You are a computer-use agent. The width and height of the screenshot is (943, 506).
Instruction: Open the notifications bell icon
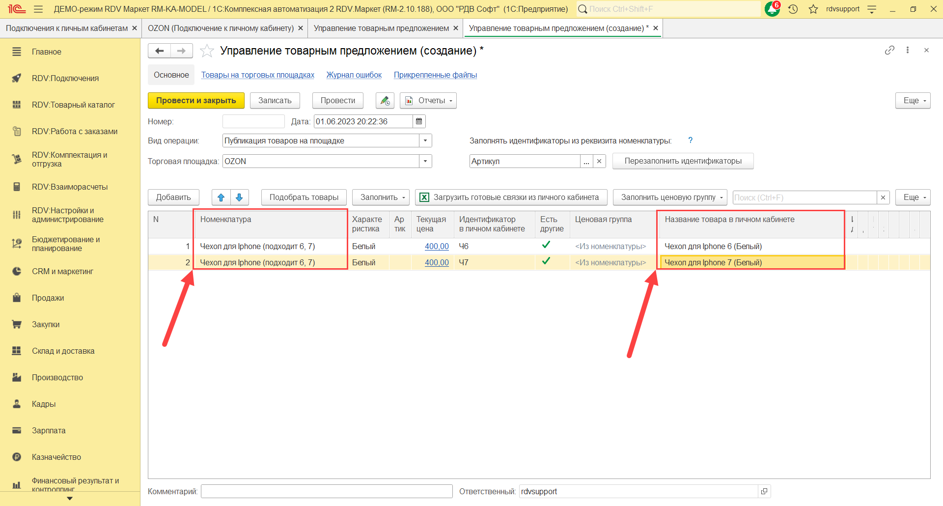point(772,9)
